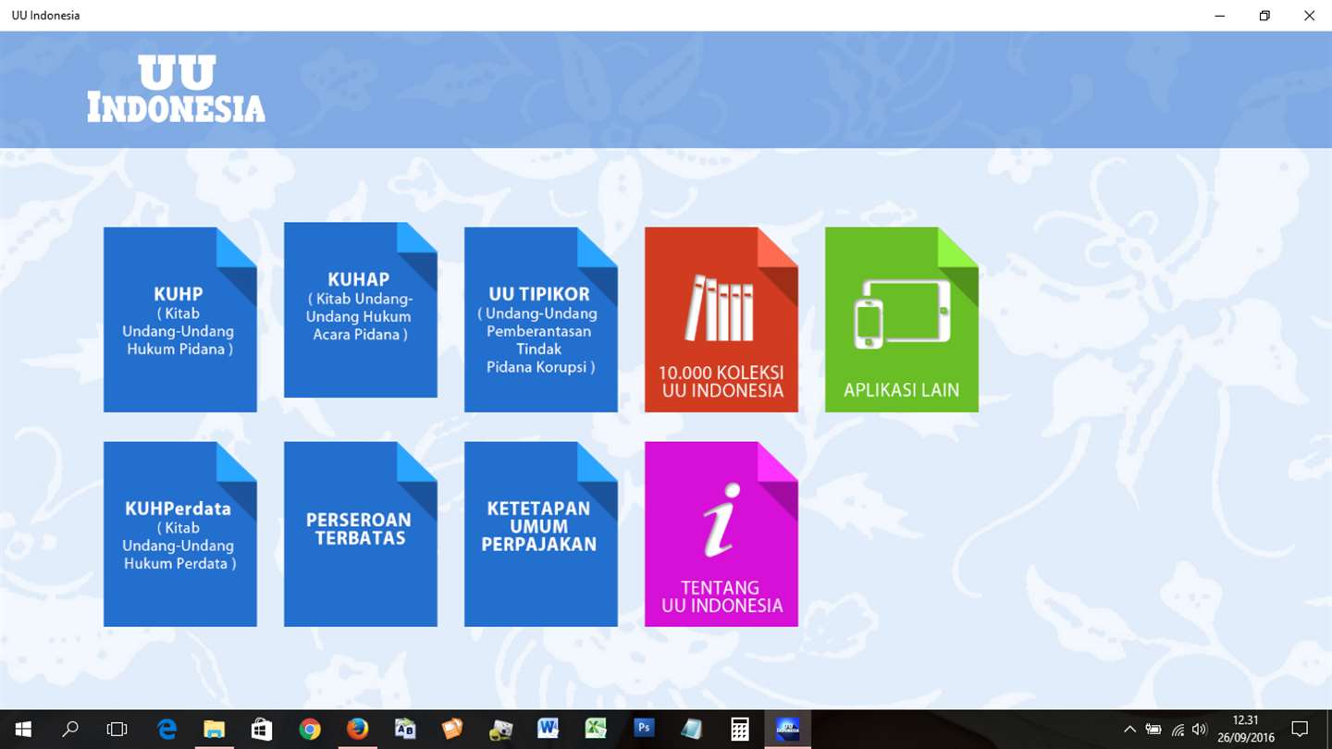Viewport: 1332px width, 749px height.
Task: Open the KUHPerdata document tile
Action: click(x=180, y=534)
